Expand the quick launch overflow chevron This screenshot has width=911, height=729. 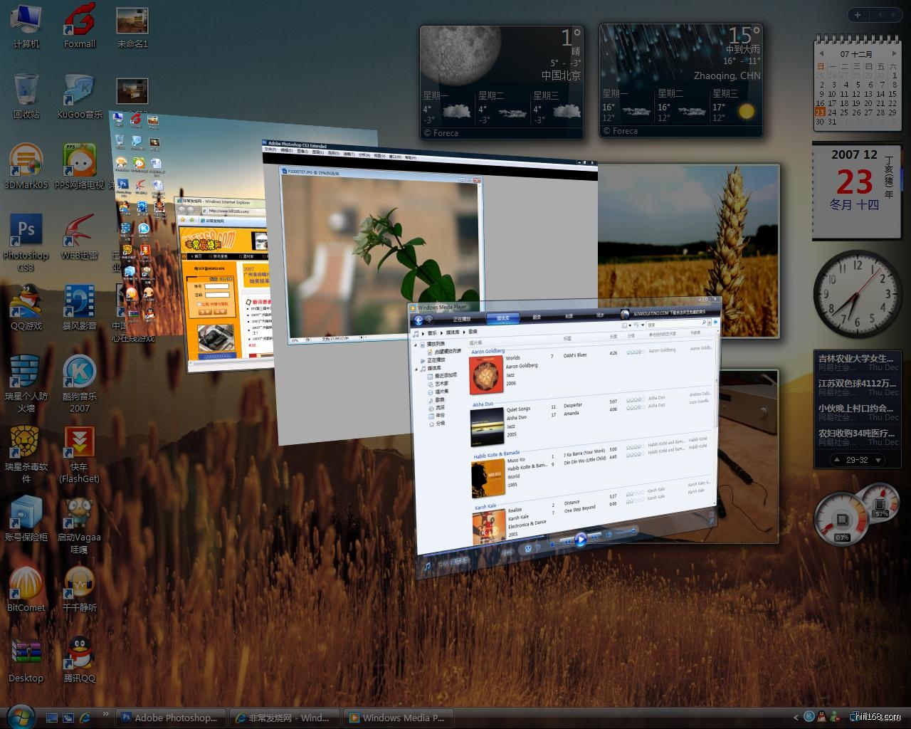pos(106,713)
